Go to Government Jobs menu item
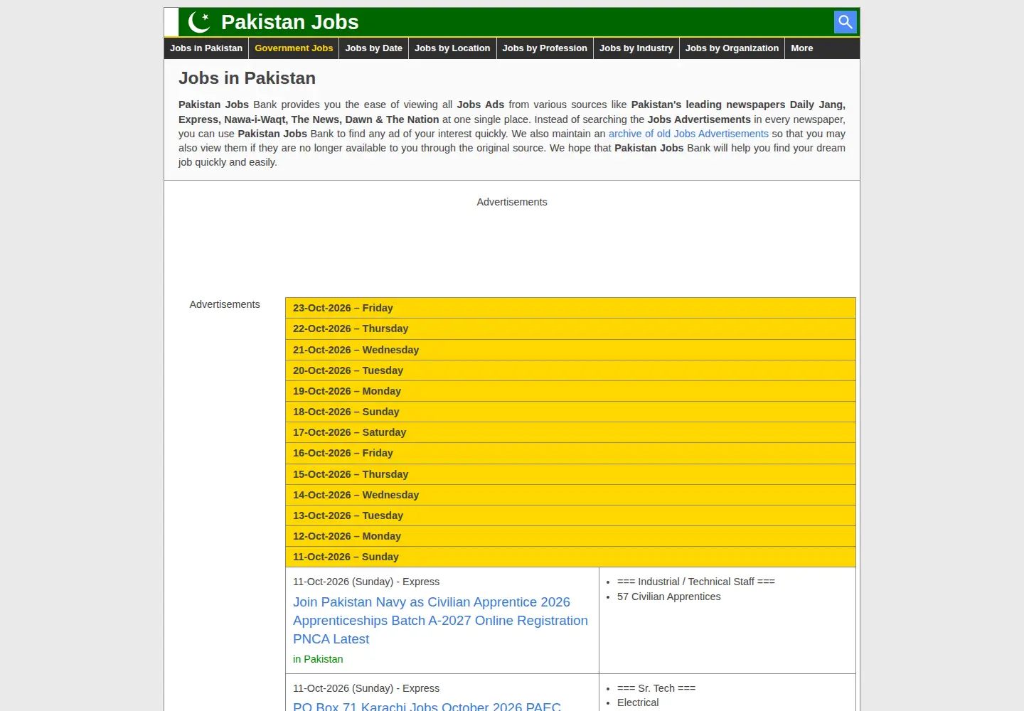This screenshot has height=711, width=1024. pos(294,48)
